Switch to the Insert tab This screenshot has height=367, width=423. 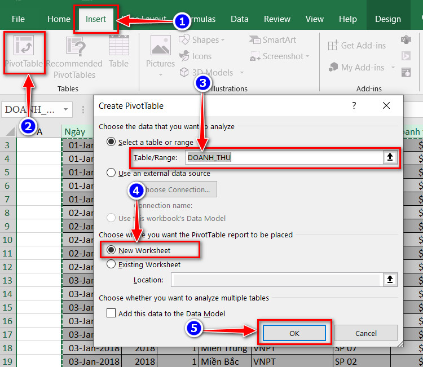tap(96, 19)
